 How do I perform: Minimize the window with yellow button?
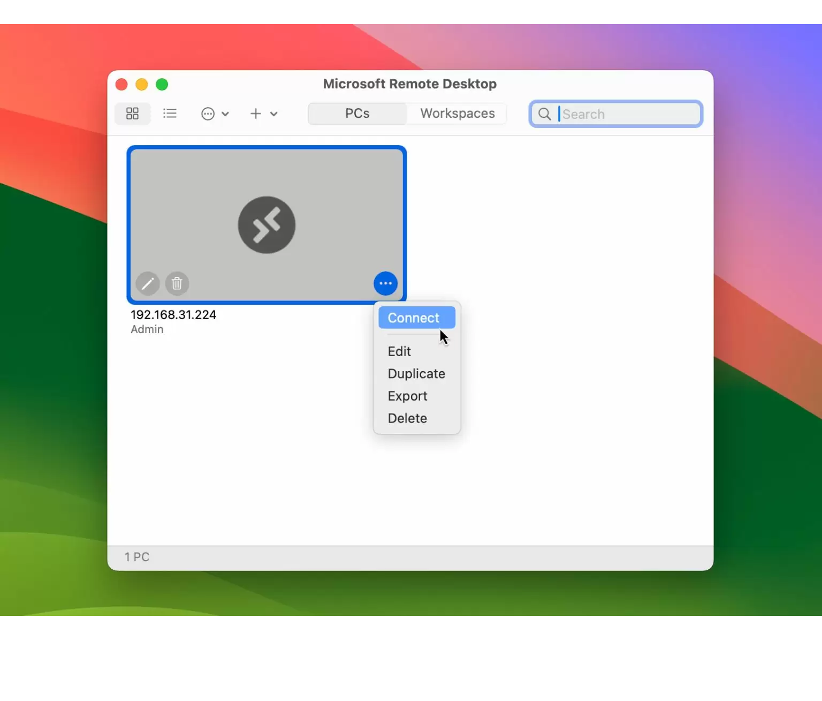pos(142,85)
